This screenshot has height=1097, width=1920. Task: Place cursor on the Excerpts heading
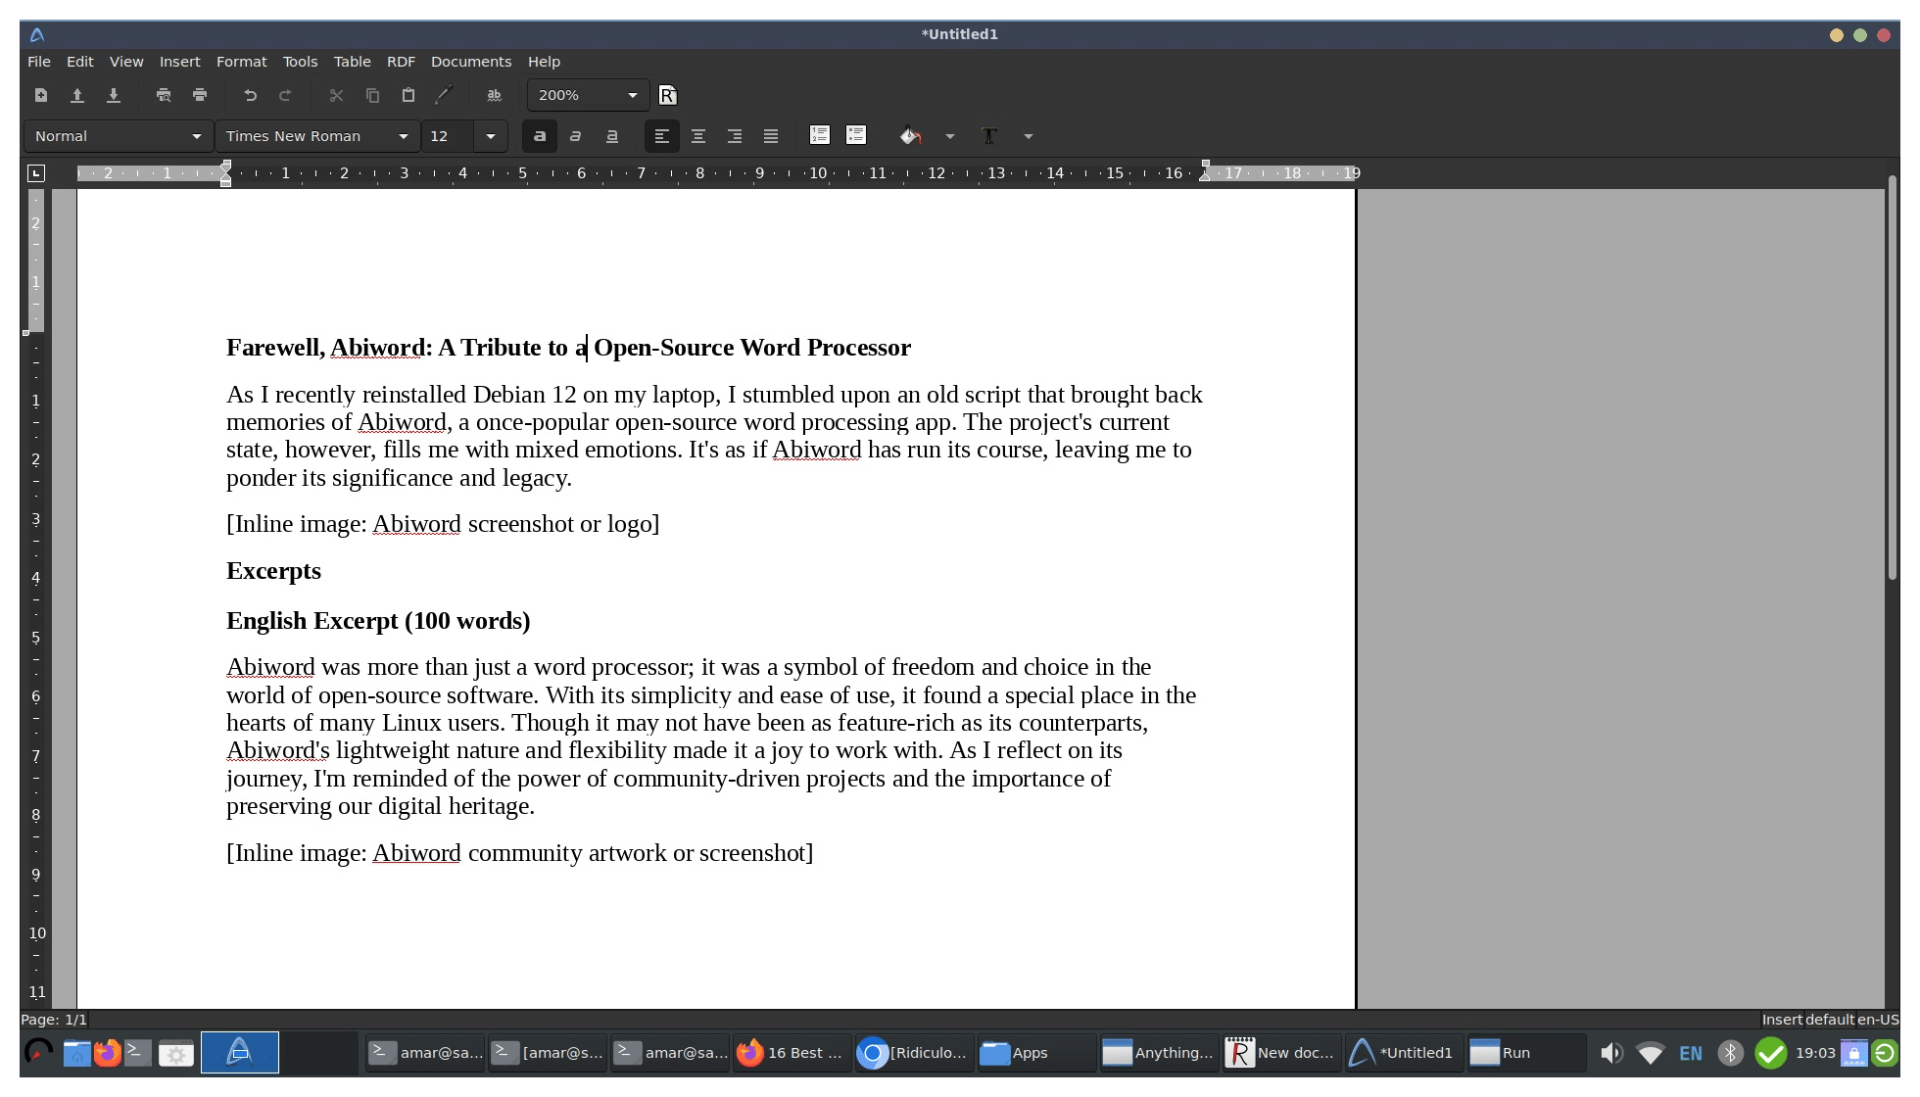(273, 571)
